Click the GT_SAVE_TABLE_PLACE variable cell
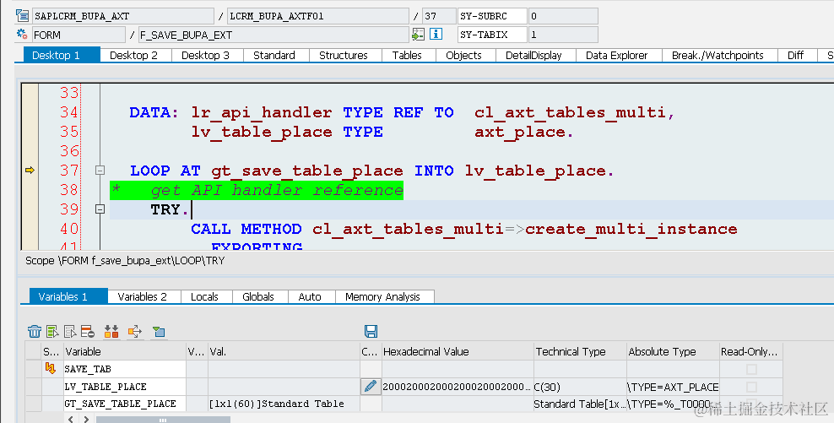The height and width of the screenshot is (423, 834). point(124,404)
